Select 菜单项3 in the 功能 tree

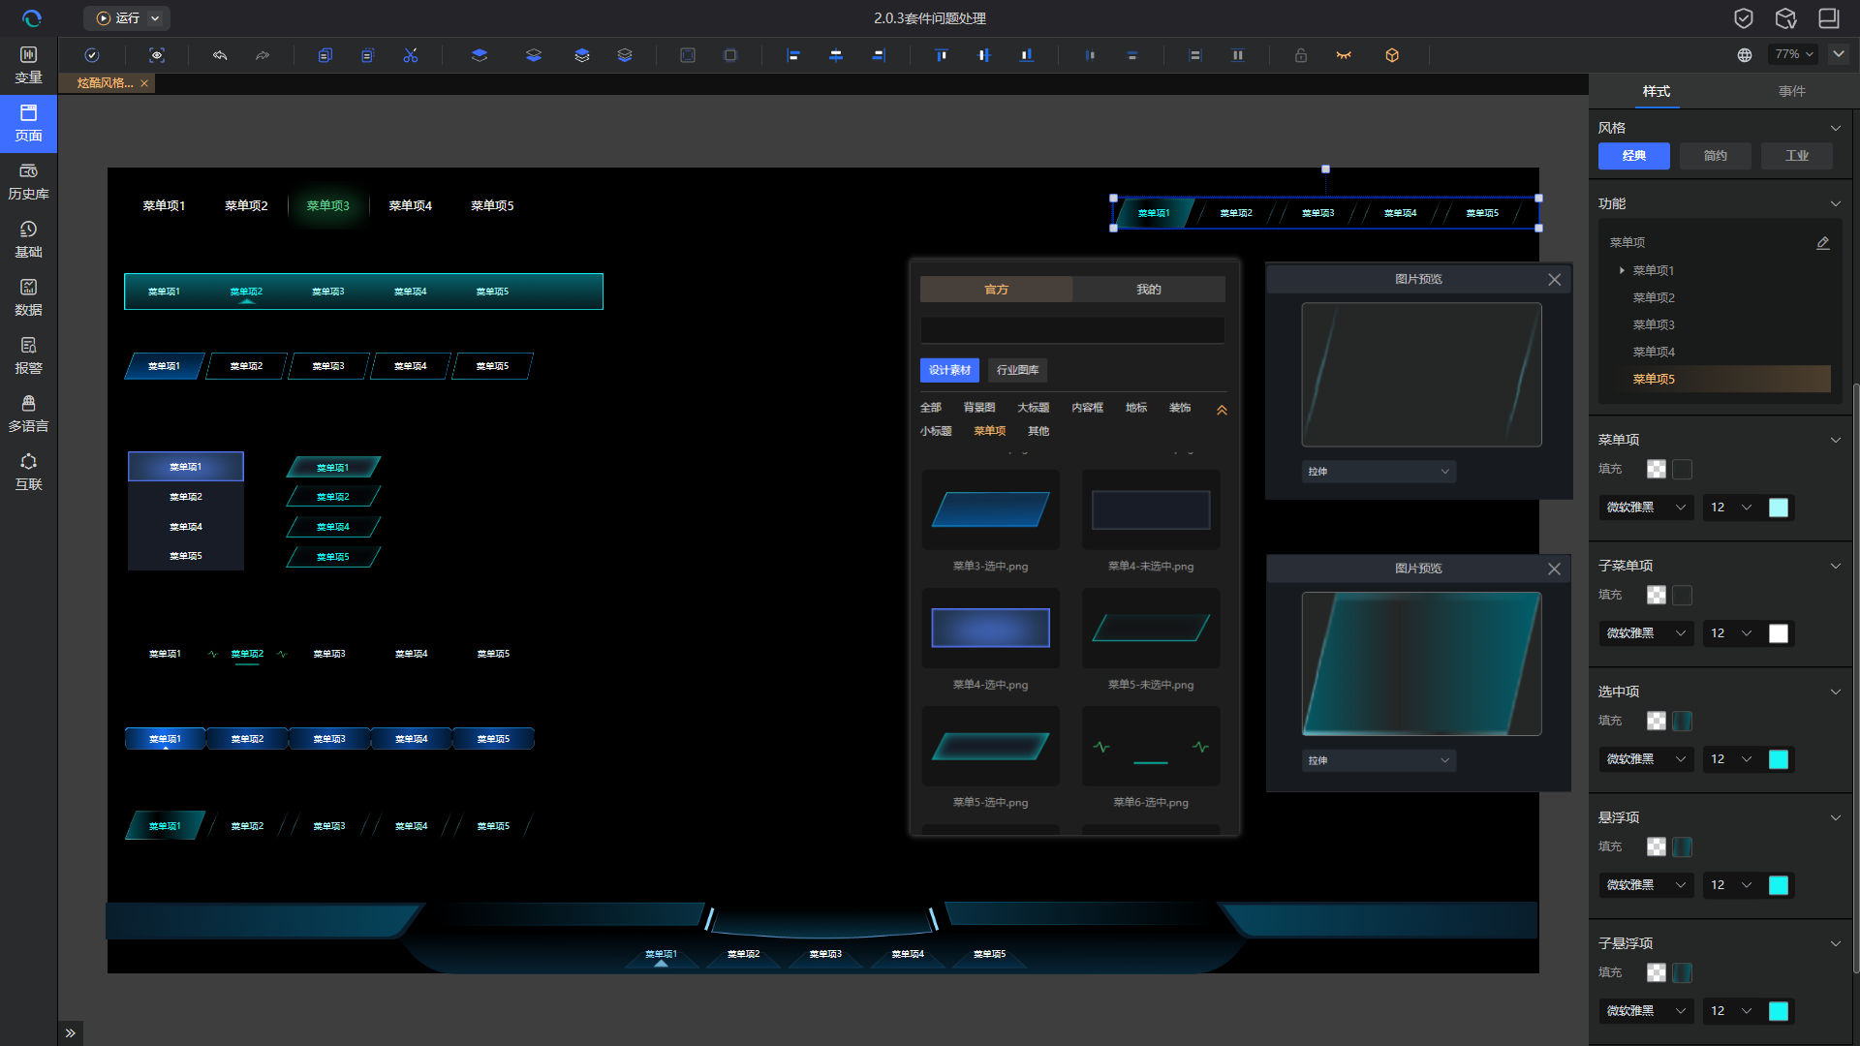[1653, 324]
